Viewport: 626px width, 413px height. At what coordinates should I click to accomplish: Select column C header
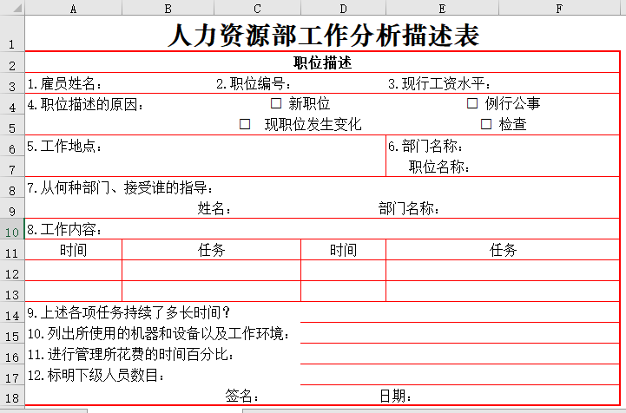(257, 8)
